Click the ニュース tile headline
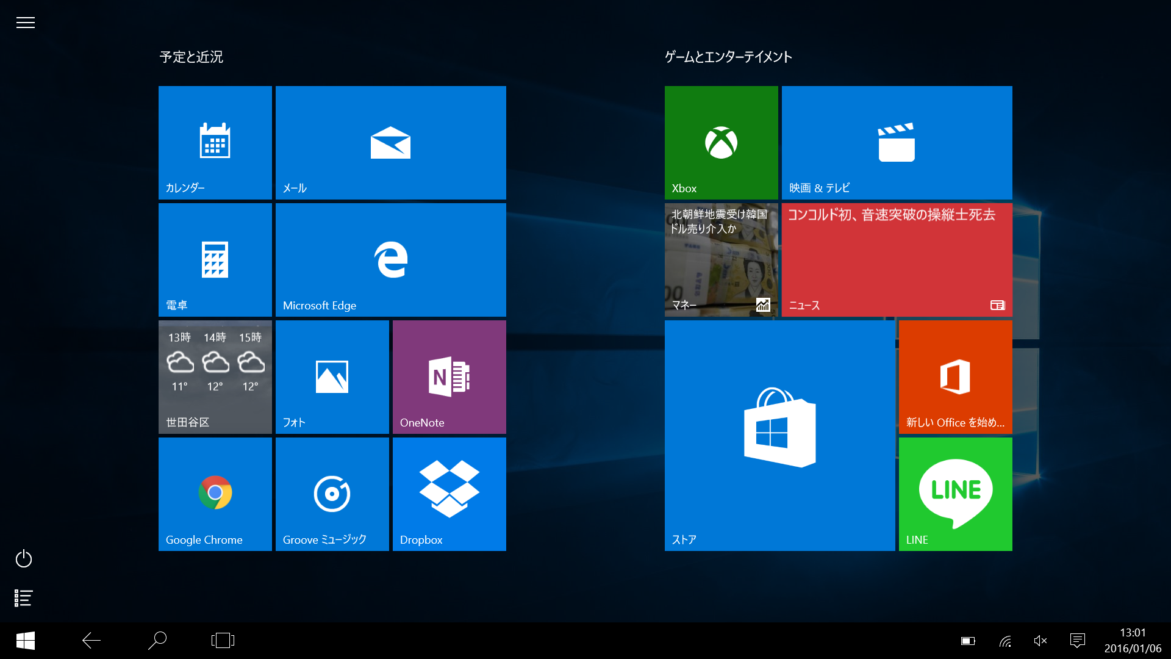 click(x=891, y=214)
